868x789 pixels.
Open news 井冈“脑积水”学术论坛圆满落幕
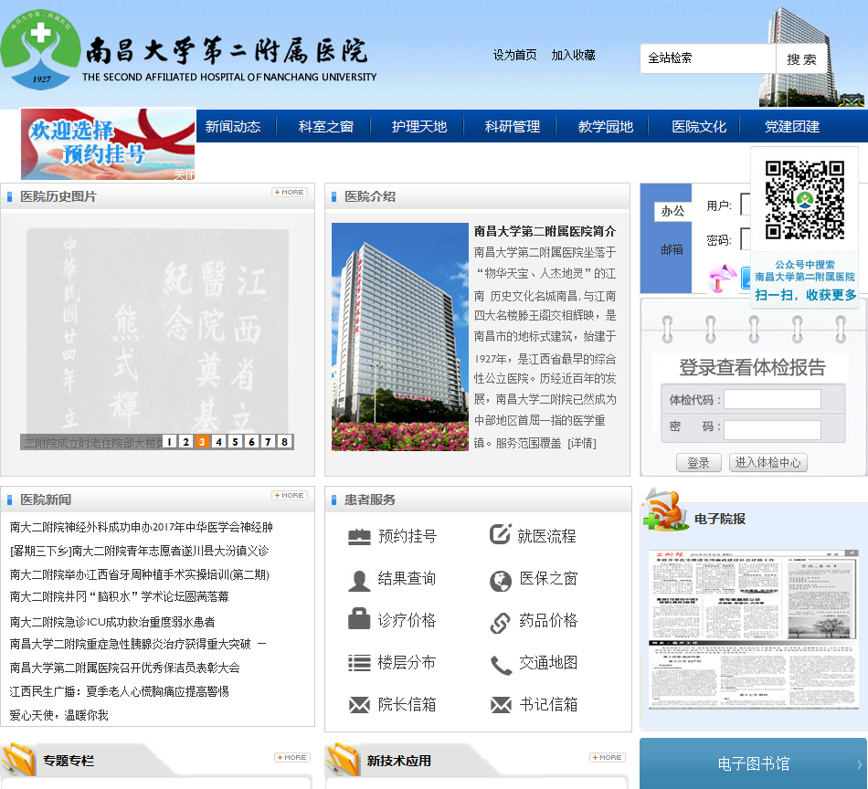click(119, 596)
